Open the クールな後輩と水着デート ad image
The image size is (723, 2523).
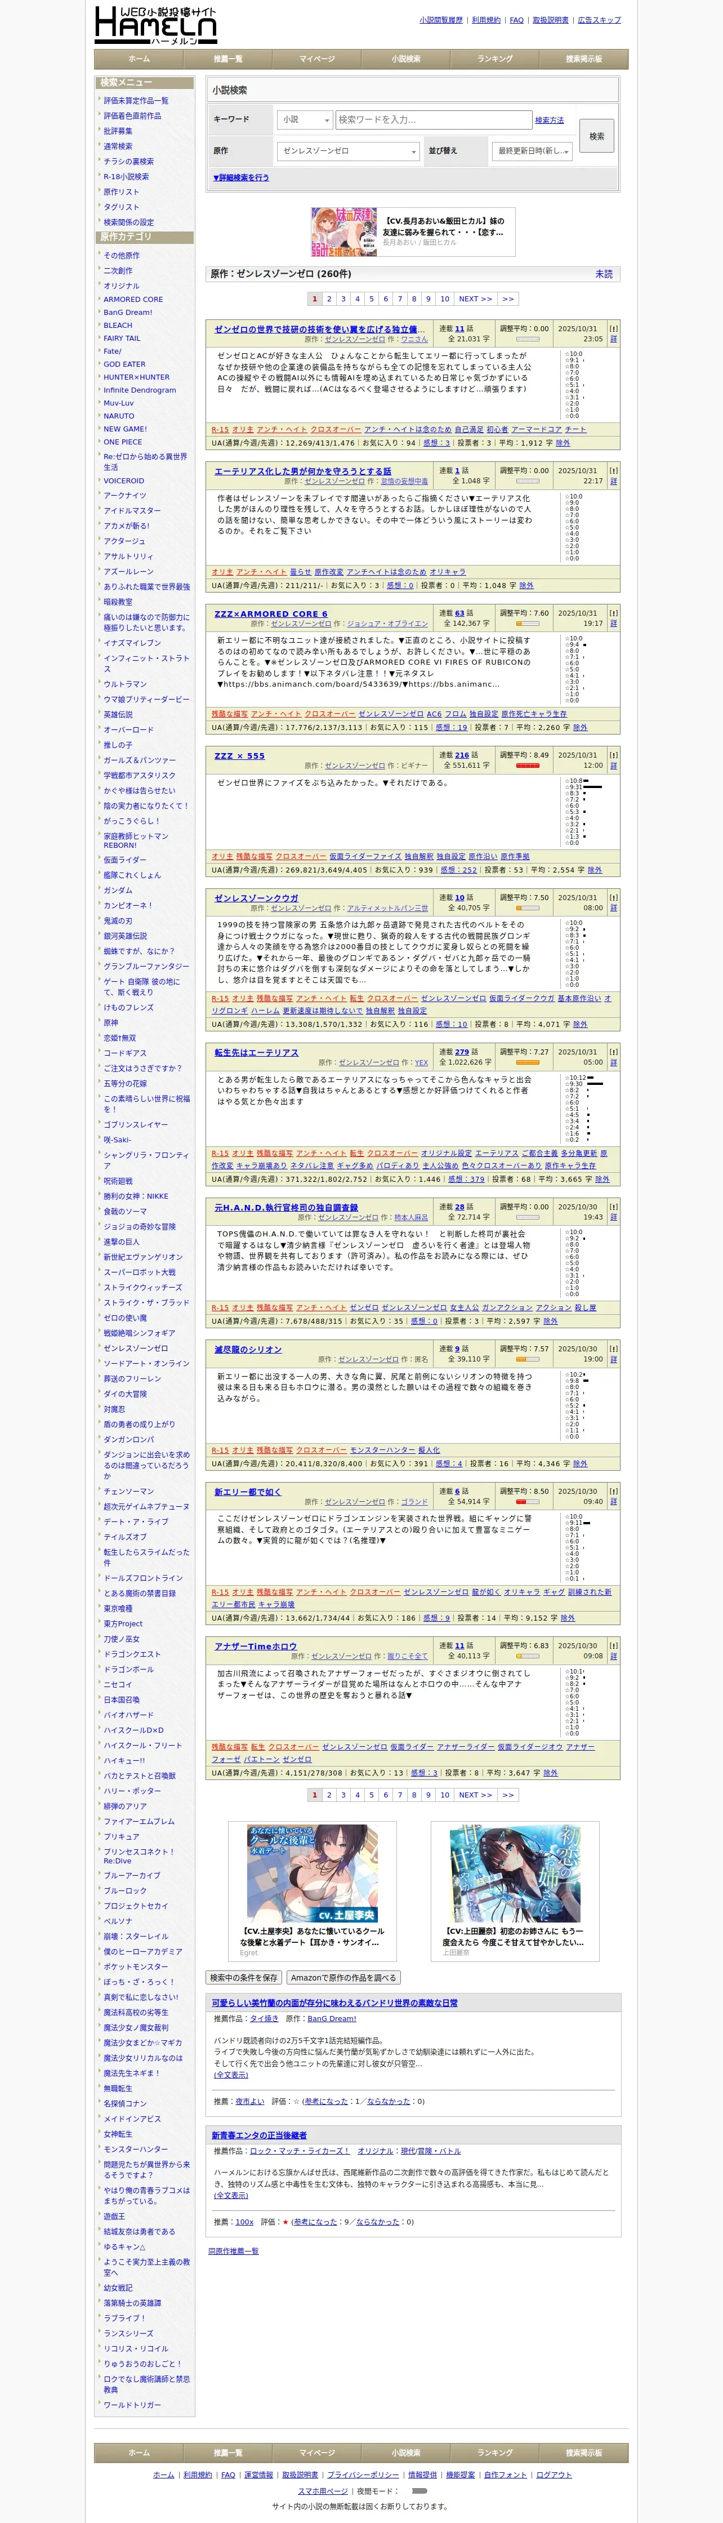tap(313, 1874)
